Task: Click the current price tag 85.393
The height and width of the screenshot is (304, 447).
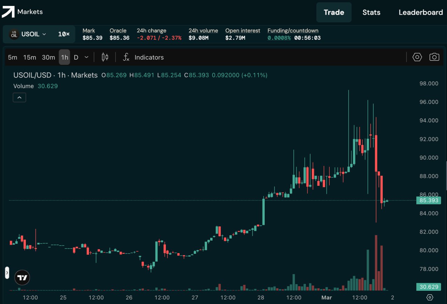Action: 428,200
